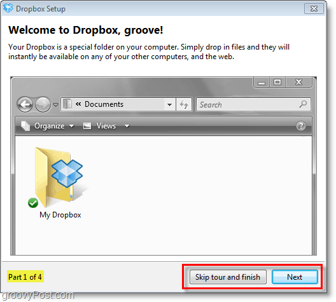Click the Views picture icon

pyautogui.click(x=87, y=126)
